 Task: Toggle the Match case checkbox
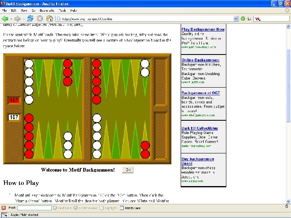click(x=122, y=208)
